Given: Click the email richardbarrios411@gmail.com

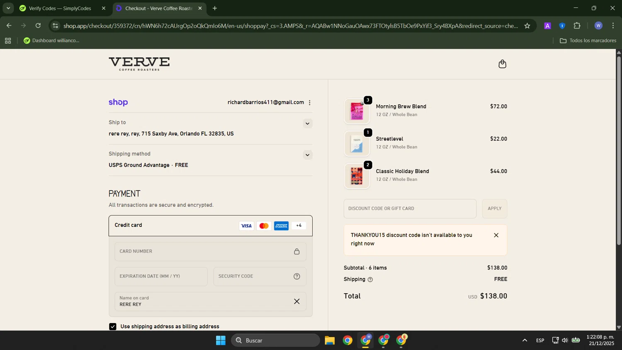Looking at the screenshot, I should tap(265, 102).
